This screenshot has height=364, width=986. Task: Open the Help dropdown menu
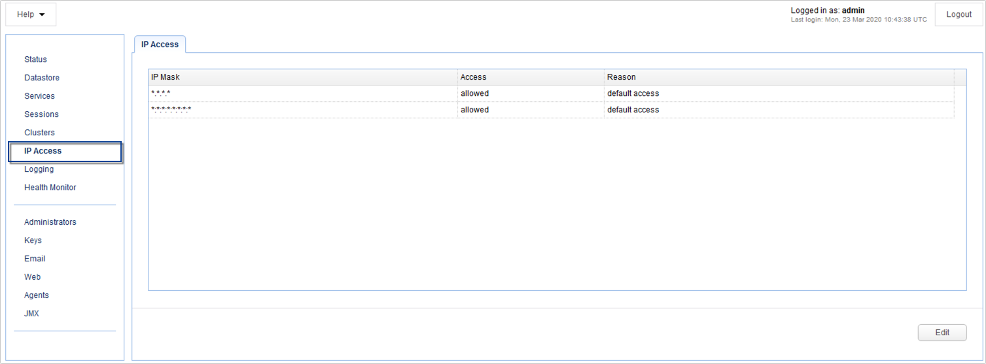tap(31, 14)
